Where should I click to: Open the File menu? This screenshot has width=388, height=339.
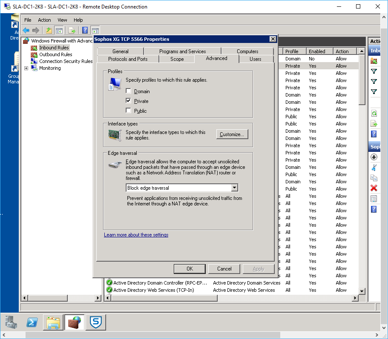28,20
